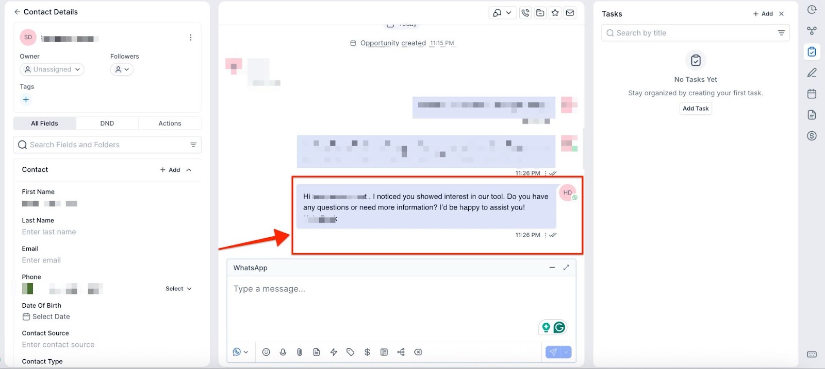
Task: Click the workflow trigger icon in composer
Action: coord(401,353)
